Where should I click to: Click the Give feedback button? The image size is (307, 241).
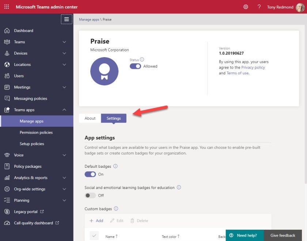(283, 236)
